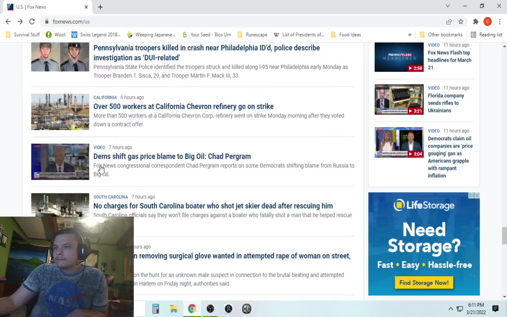This screenshot has width=507, height=317.
Task: Share this page via the share icon
Action: coord(449,21)
